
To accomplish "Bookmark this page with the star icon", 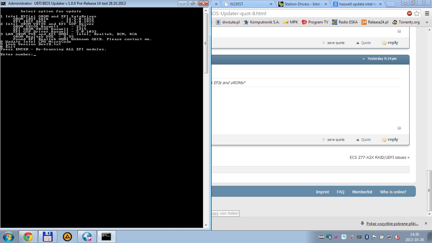I will [x=417, y=14].
